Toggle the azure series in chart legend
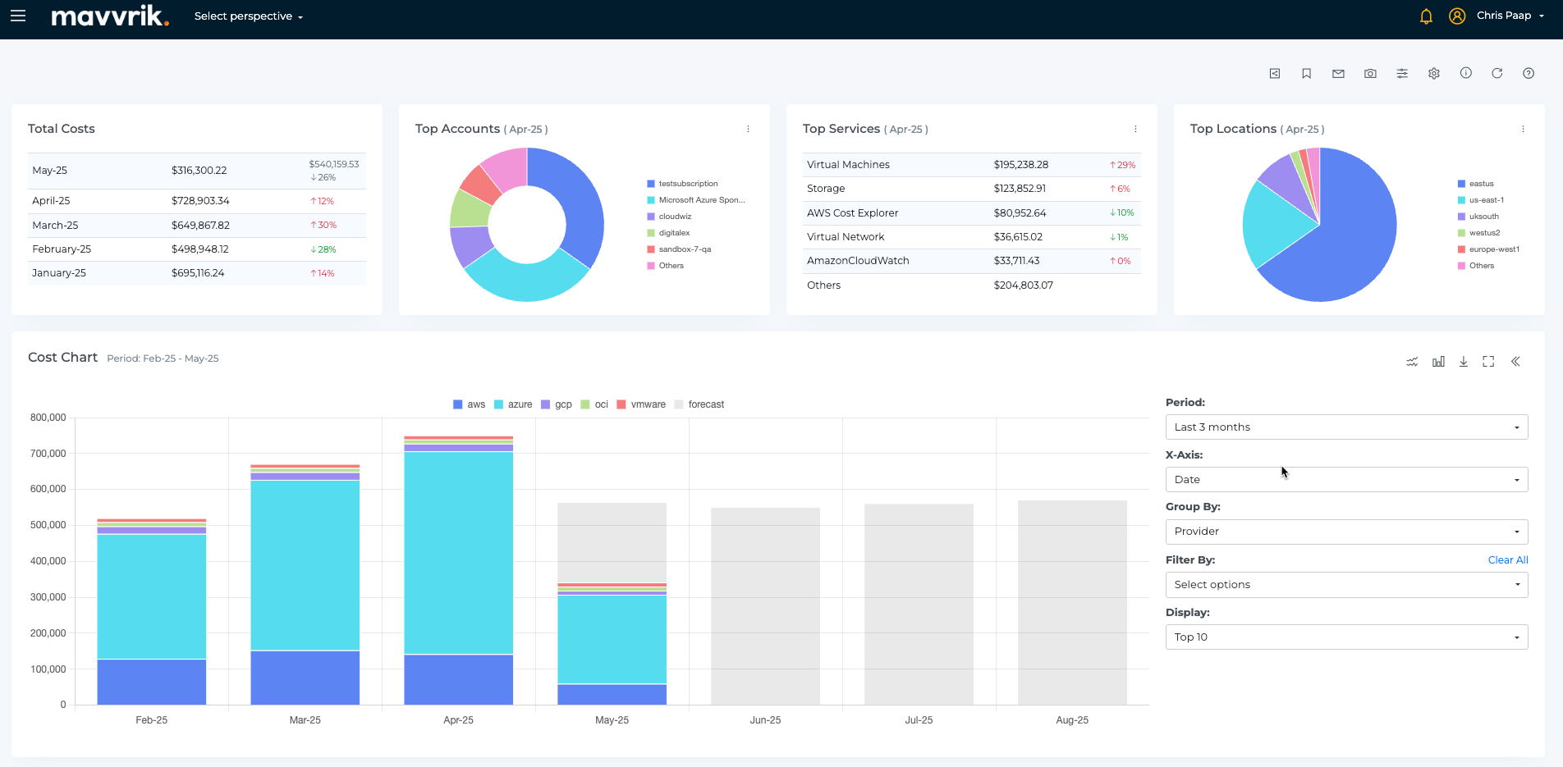Image resolution: width=1563 pixels, height=767 pixels. point(513,404)
